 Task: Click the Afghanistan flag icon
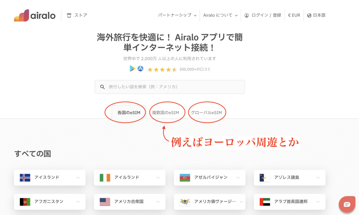pos(25,202)
